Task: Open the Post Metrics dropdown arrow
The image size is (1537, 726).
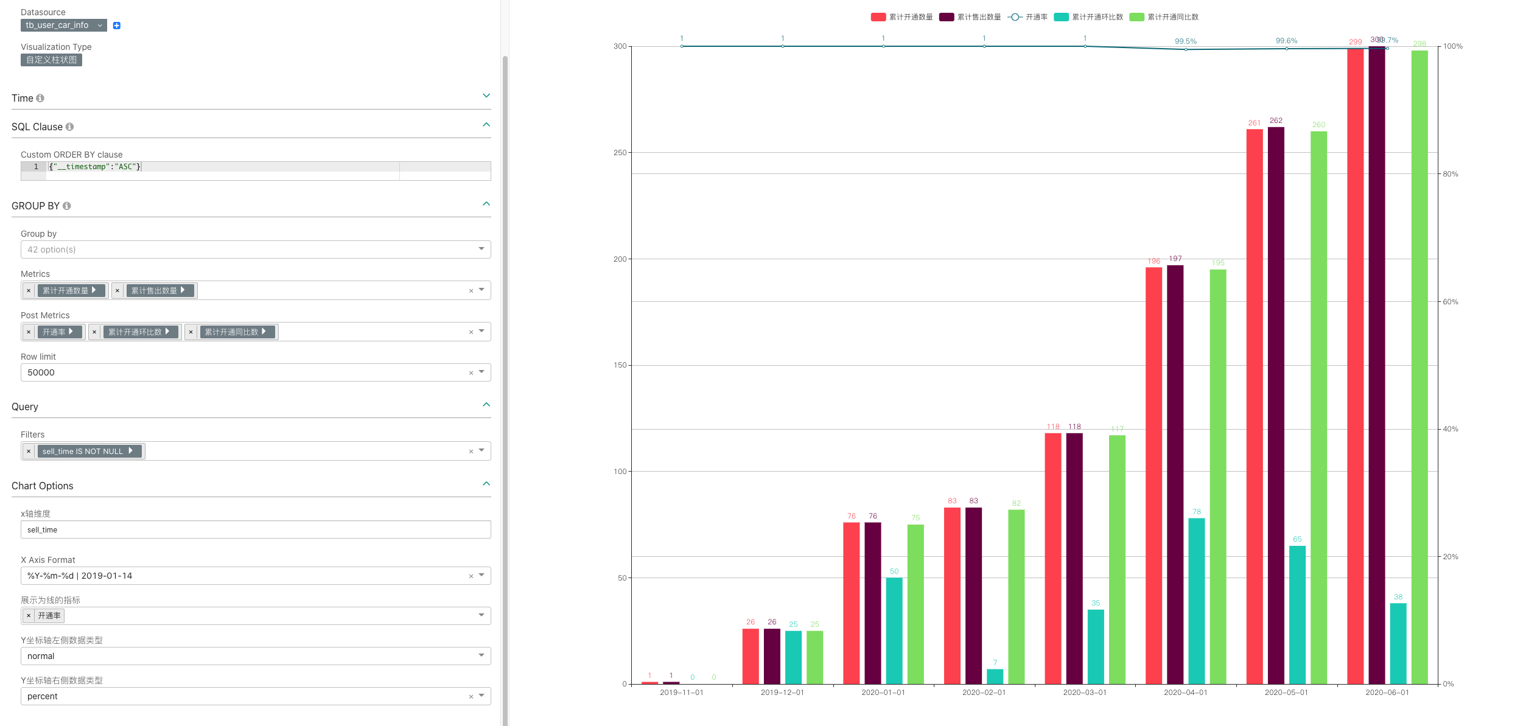Action: click(481, 331)
